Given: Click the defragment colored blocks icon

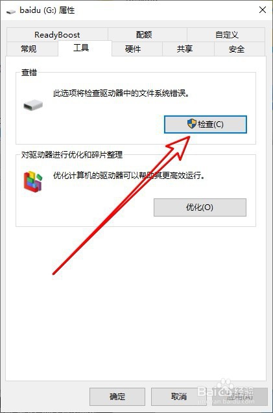Looking at the screenshot, I should 33,182.
